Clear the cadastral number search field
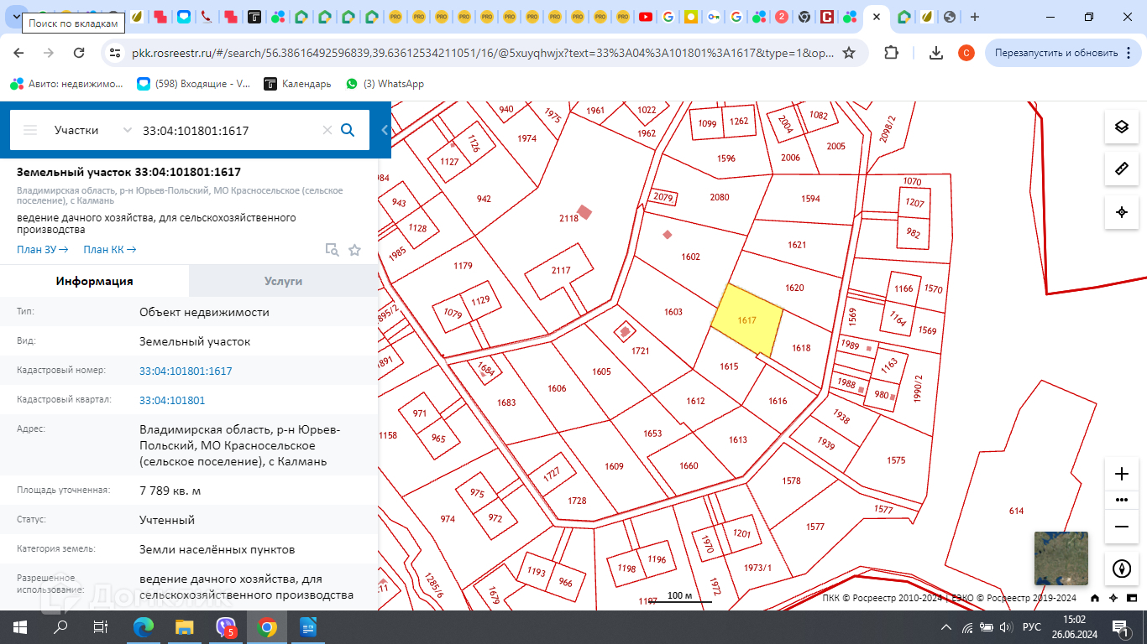 click(327, 130)
